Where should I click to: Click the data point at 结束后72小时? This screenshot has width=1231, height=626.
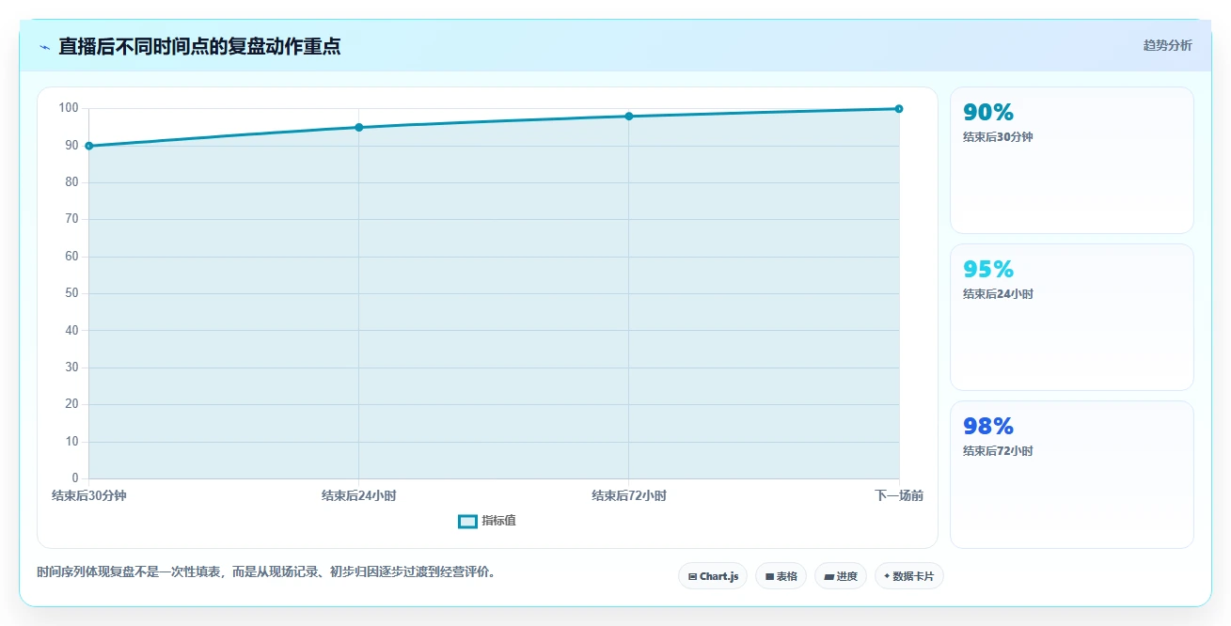629,117
